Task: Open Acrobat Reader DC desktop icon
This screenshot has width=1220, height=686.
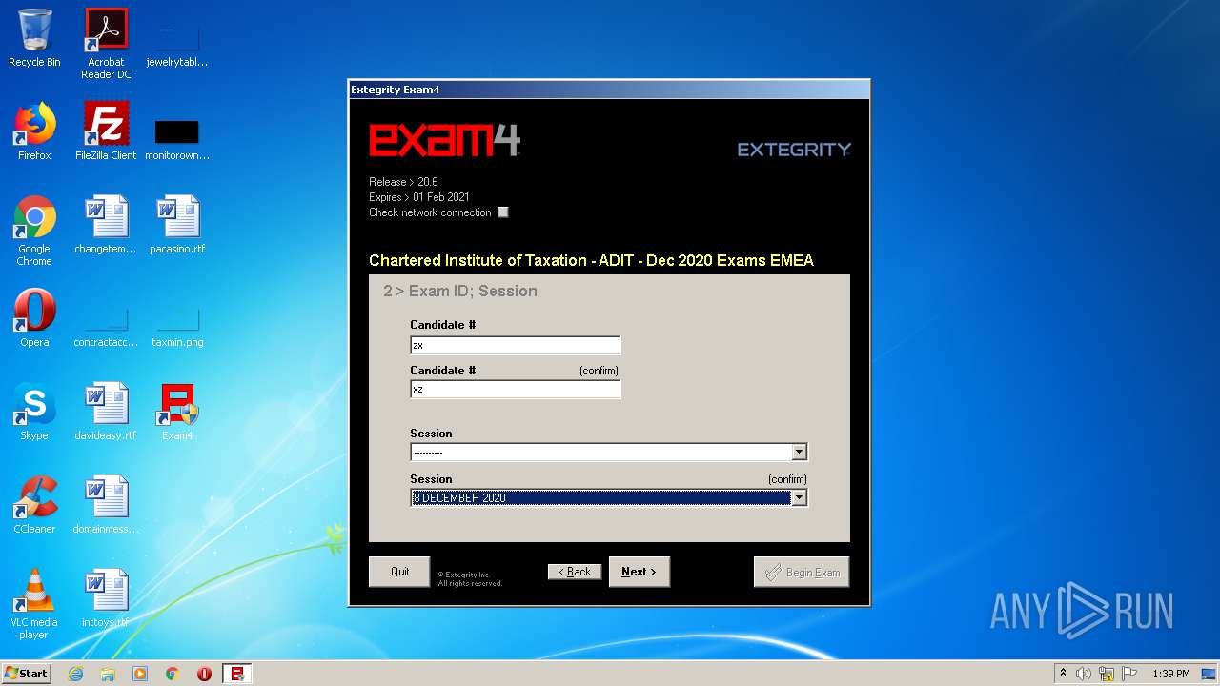Action: click(x=106, y=43)
